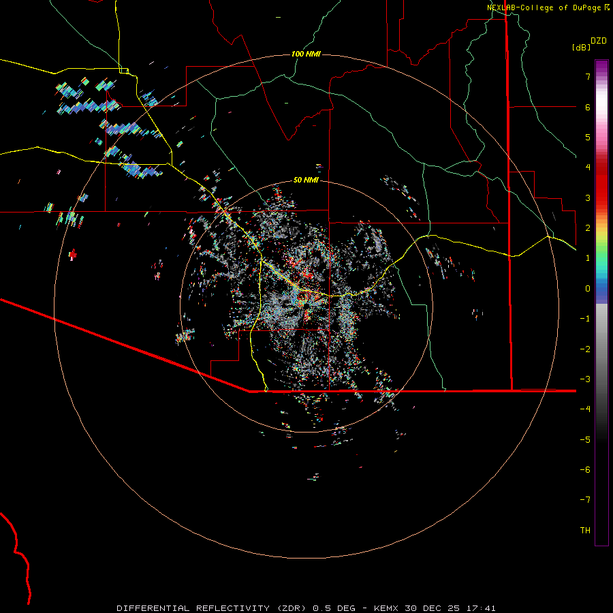The image size is (613, 613).
Task: Click the 100 NMI range ring label
Action: (x=306, y=54)
